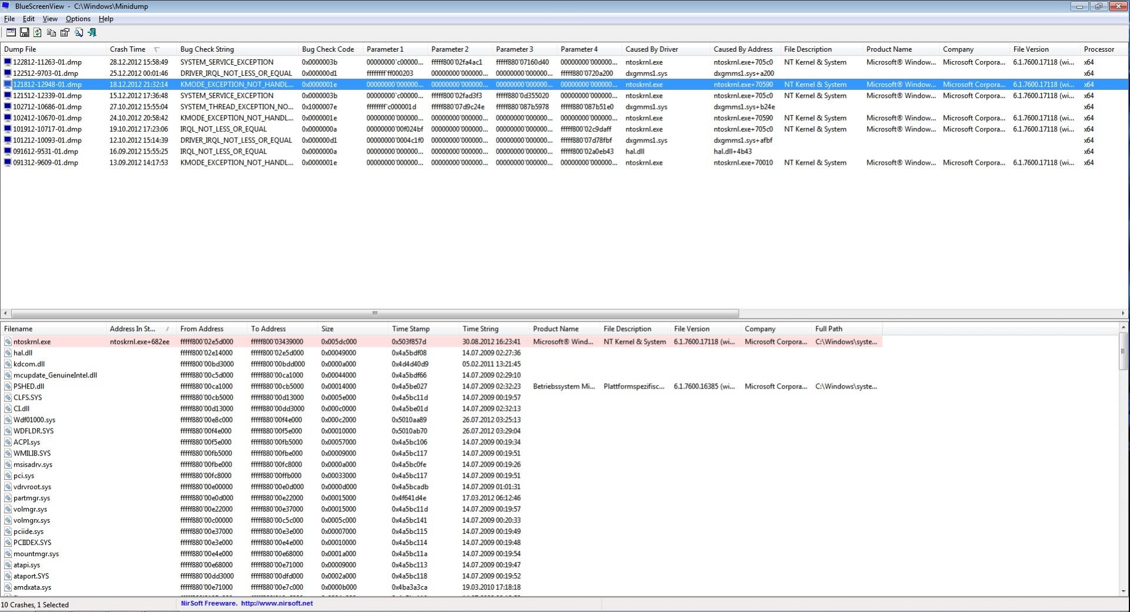1130x612 pixels.
Task: Click file icon next to ACPI.sys
Action: click(8, 442)
